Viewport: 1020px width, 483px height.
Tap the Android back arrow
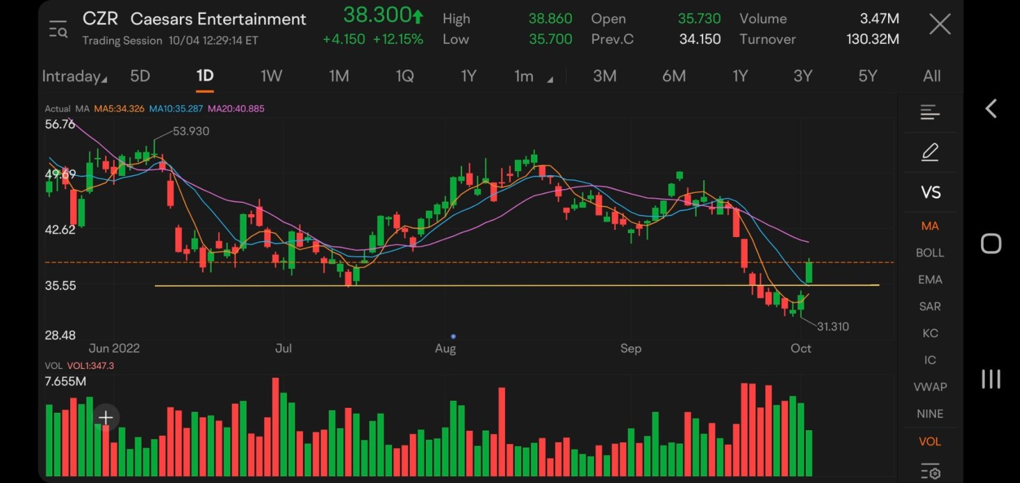point(991,109)
